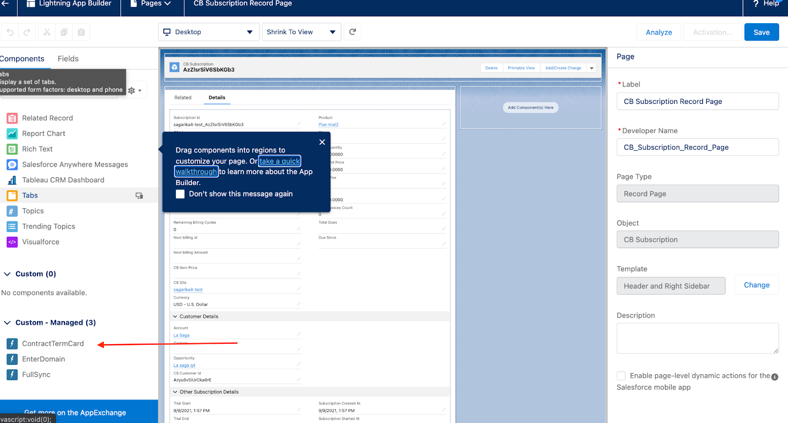Enable page-level dynamic actions checkbox
This screenshot has width=788, height=423.
(621, 376)
